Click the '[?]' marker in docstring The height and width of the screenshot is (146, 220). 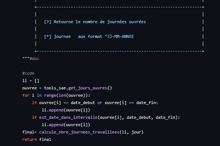click(x=48, y=22)
